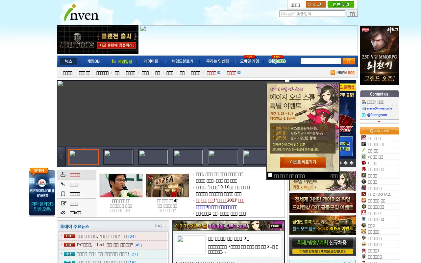The width and height of the screenshot is (421, 263).
Task: Open the 취재/방송/기획 신규채용 banner
Action: pos(323,247)
